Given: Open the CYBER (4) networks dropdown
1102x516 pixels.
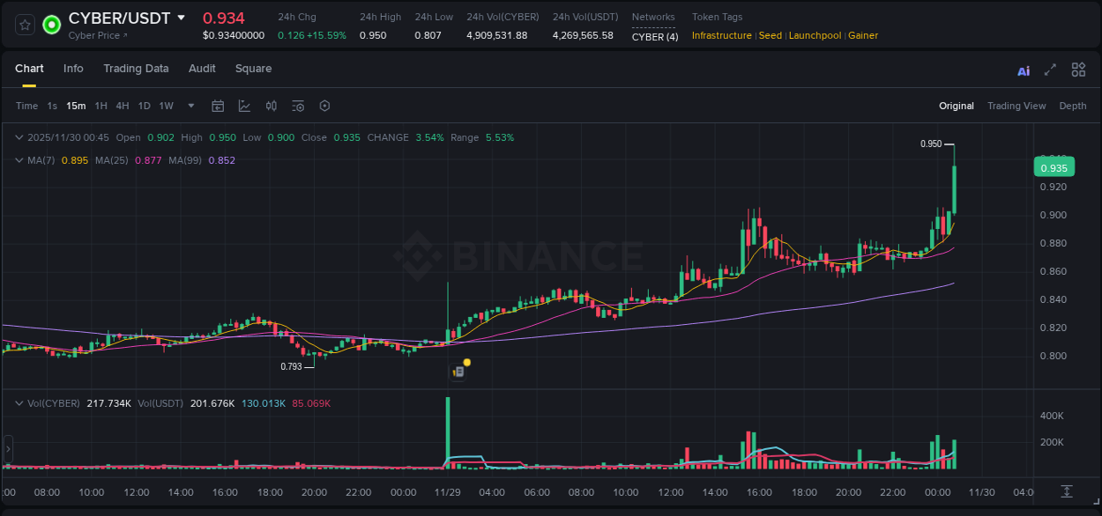Looking at the screenshot, I should click(653, 36).
